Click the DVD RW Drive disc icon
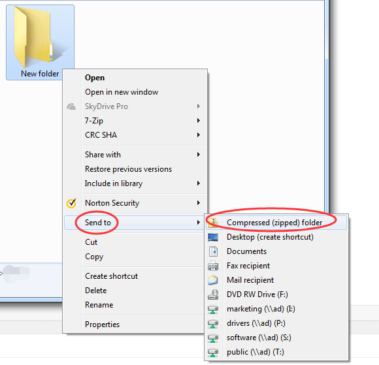Screen dimensions: 379x365 coord(213,294)
